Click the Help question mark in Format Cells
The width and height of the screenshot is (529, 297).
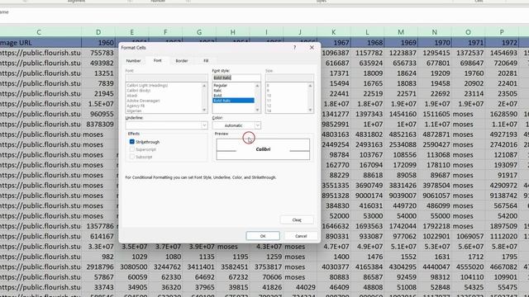click(x=294, y=48)
